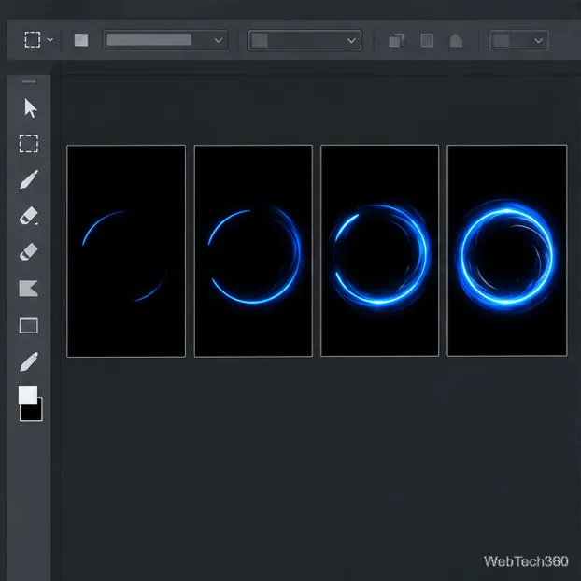
Task: Click the solid square button in options bar
Action: pos(81,40)
